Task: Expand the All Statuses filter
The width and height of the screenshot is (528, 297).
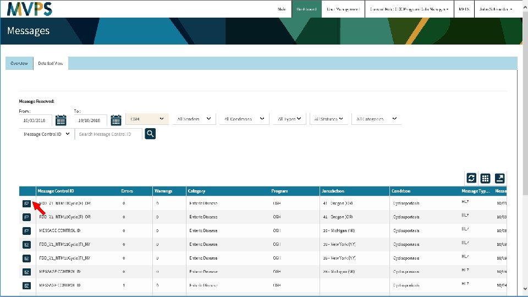Action: pos(329,119)
